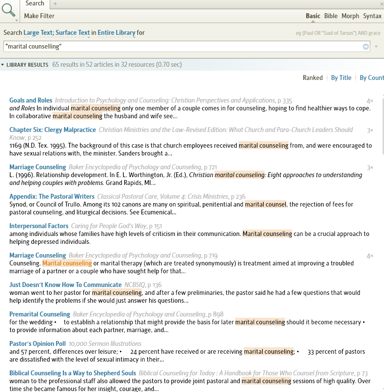The image size is (384, 392).
Task: Open the search history dropdown arrow beside query box
Action: pyautogui.click(x=376, y=47)
